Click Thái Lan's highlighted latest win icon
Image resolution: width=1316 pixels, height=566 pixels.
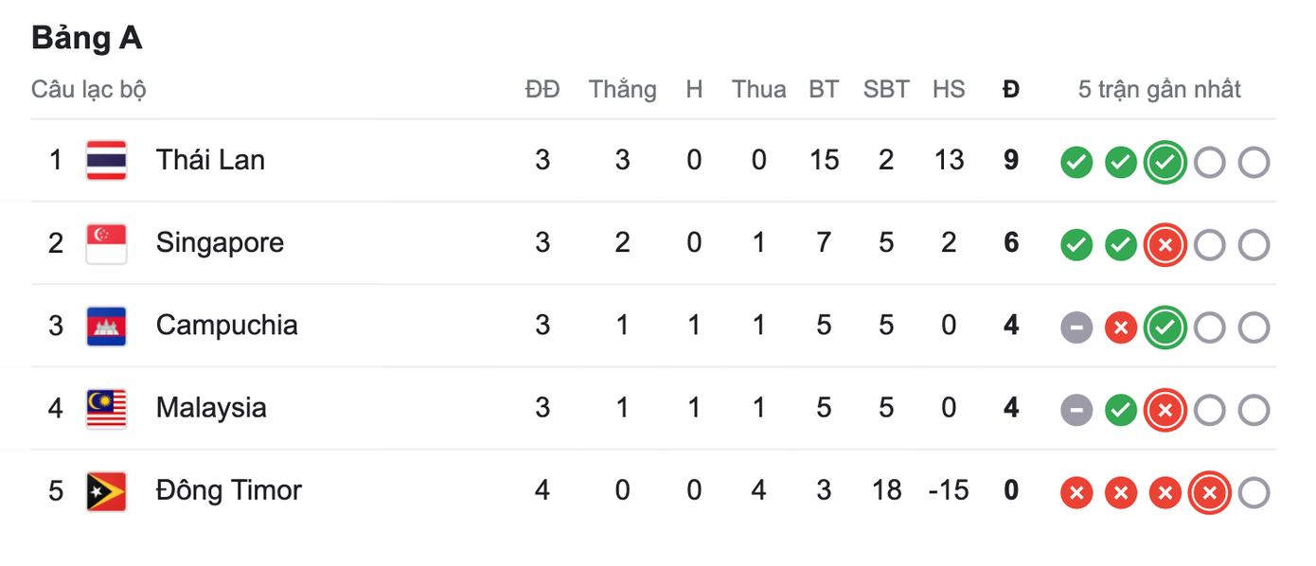[1165, 163]
